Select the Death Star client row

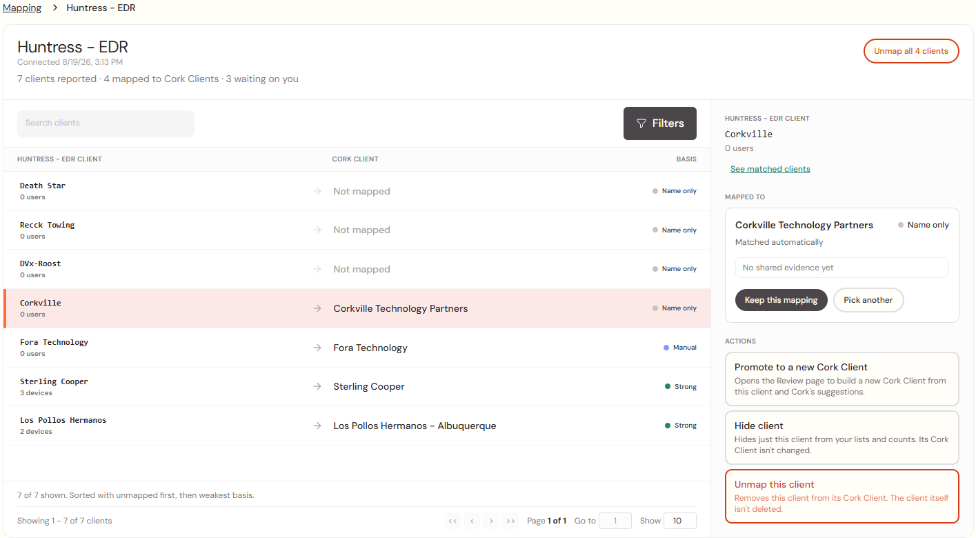[357, 191]
